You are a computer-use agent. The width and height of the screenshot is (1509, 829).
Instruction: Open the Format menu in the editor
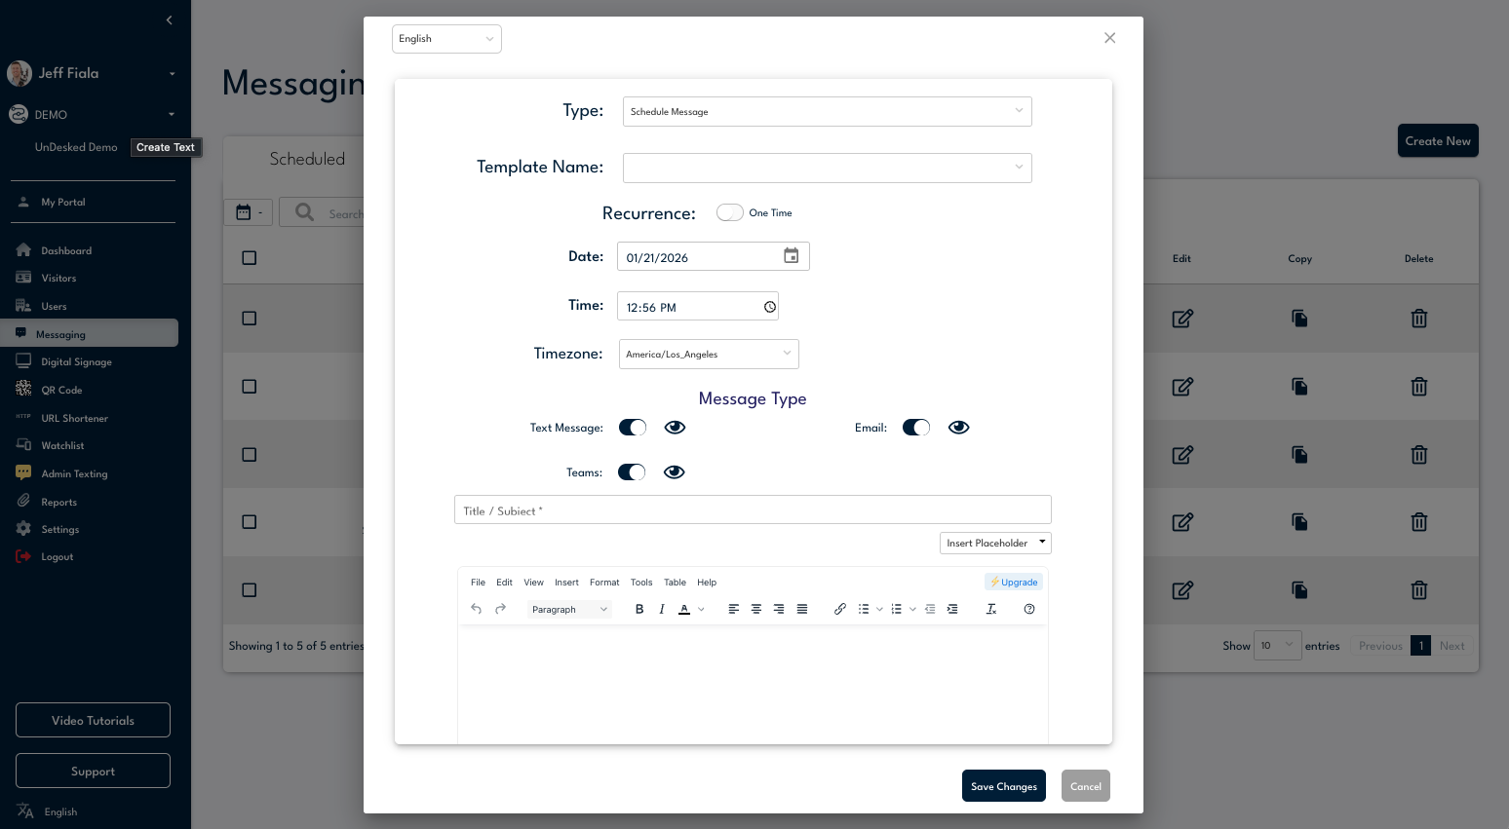point(604,583)
